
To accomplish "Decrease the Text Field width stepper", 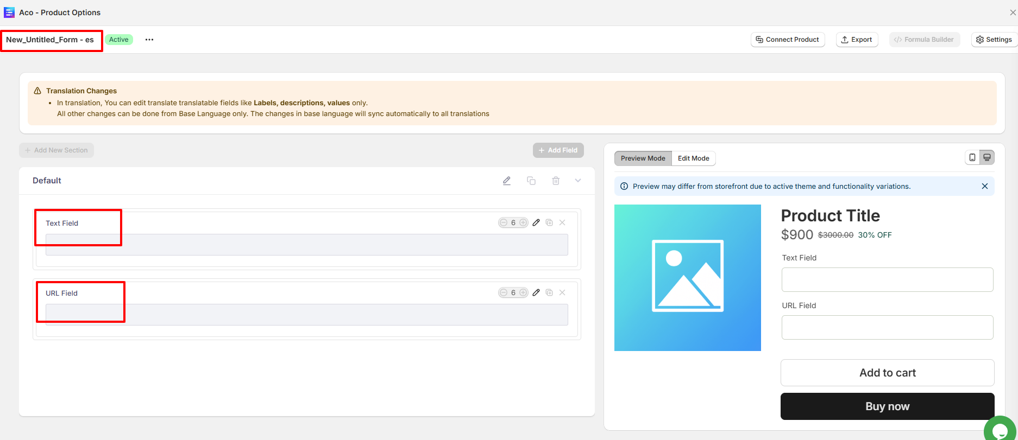I will (504, 222).
